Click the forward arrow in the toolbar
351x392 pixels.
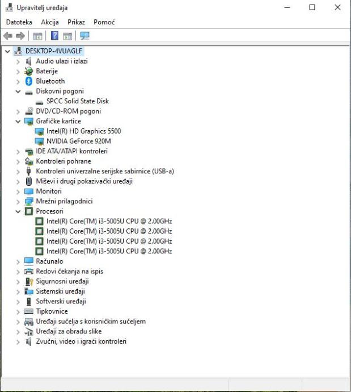pos(20,36)
